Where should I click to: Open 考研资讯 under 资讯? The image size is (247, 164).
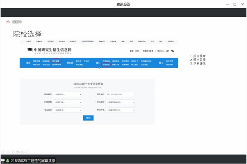(x=36, y=64)
